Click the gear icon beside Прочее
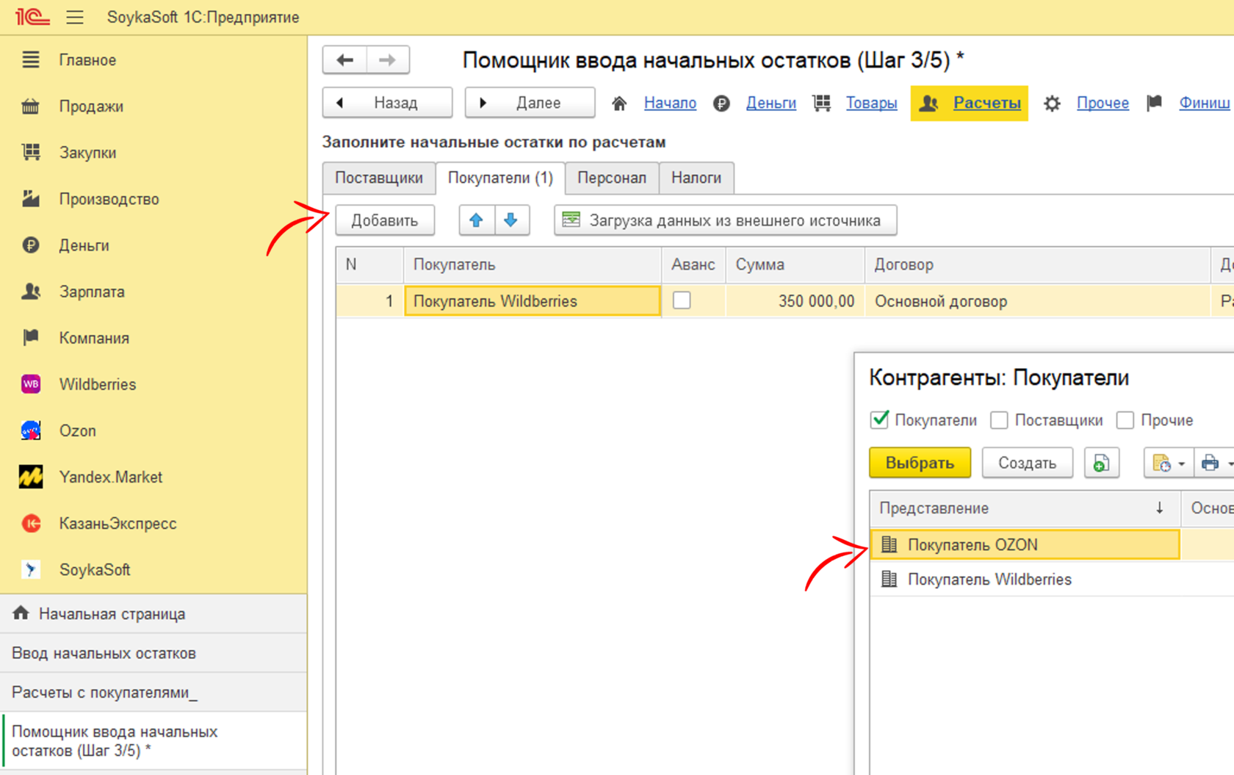Viewport: 1234px width, 775px height. [x=1052, y=104]
